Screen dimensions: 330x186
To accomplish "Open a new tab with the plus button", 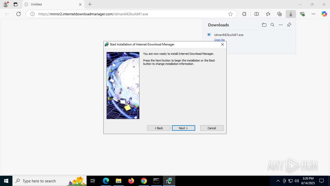I will [90, 4].
